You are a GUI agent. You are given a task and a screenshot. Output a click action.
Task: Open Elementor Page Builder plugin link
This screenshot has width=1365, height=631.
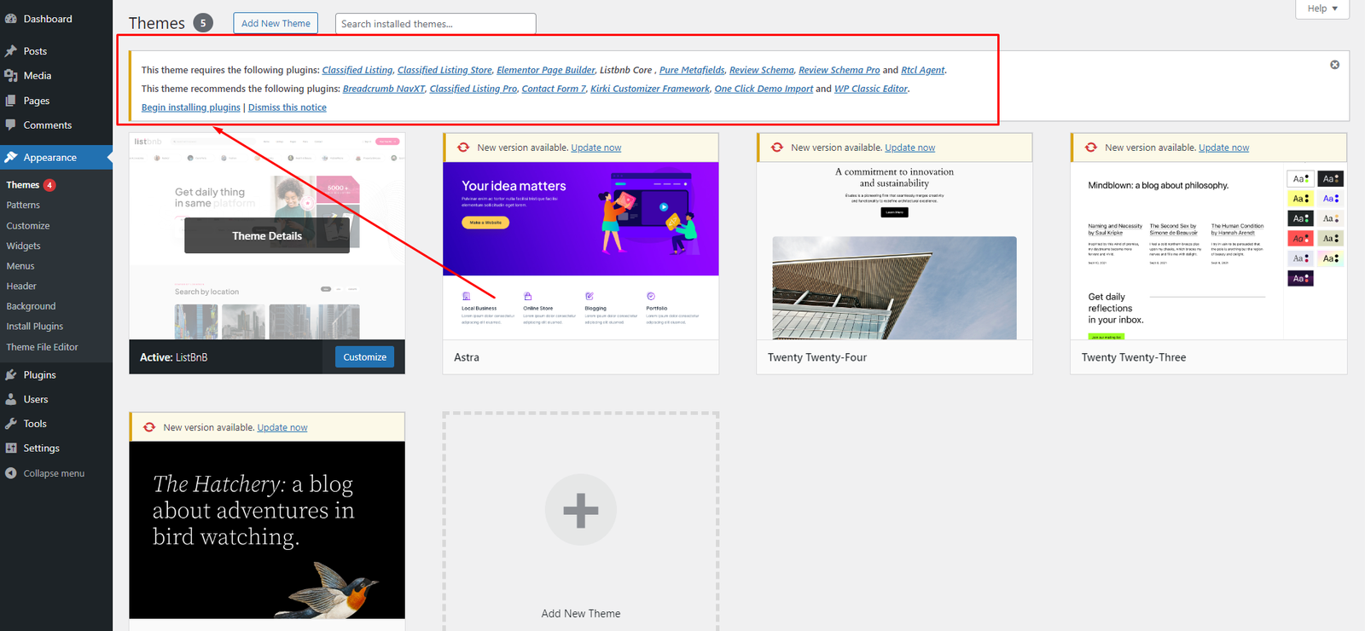click(546, 70)
